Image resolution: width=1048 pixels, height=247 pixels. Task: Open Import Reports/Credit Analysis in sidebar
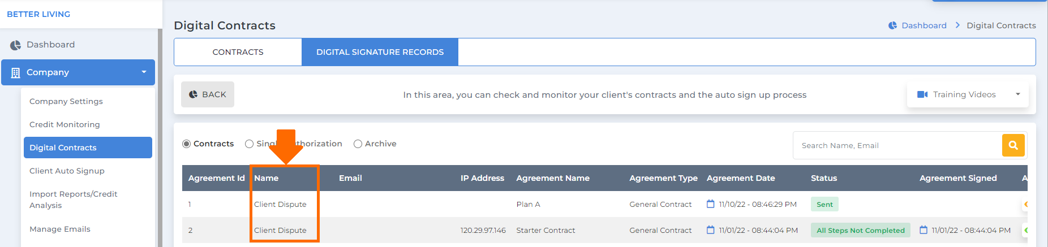pos(73,200)
